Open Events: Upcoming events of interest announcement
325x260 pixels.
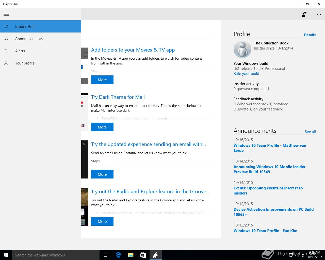(x=268, y=191)
